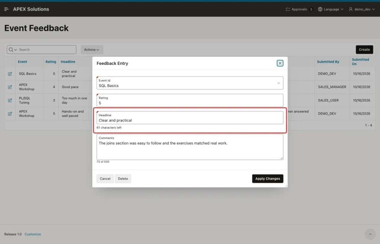This screenshot has height=244, width=380.
Task: Click into the Rating field
Action: click(x=190, y=100)
